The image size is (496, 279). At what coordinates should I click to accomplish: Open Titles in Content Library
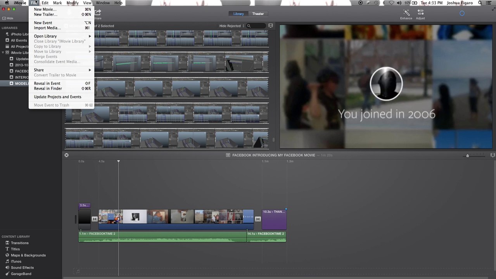pyautogui.click(x=12, y=249)
